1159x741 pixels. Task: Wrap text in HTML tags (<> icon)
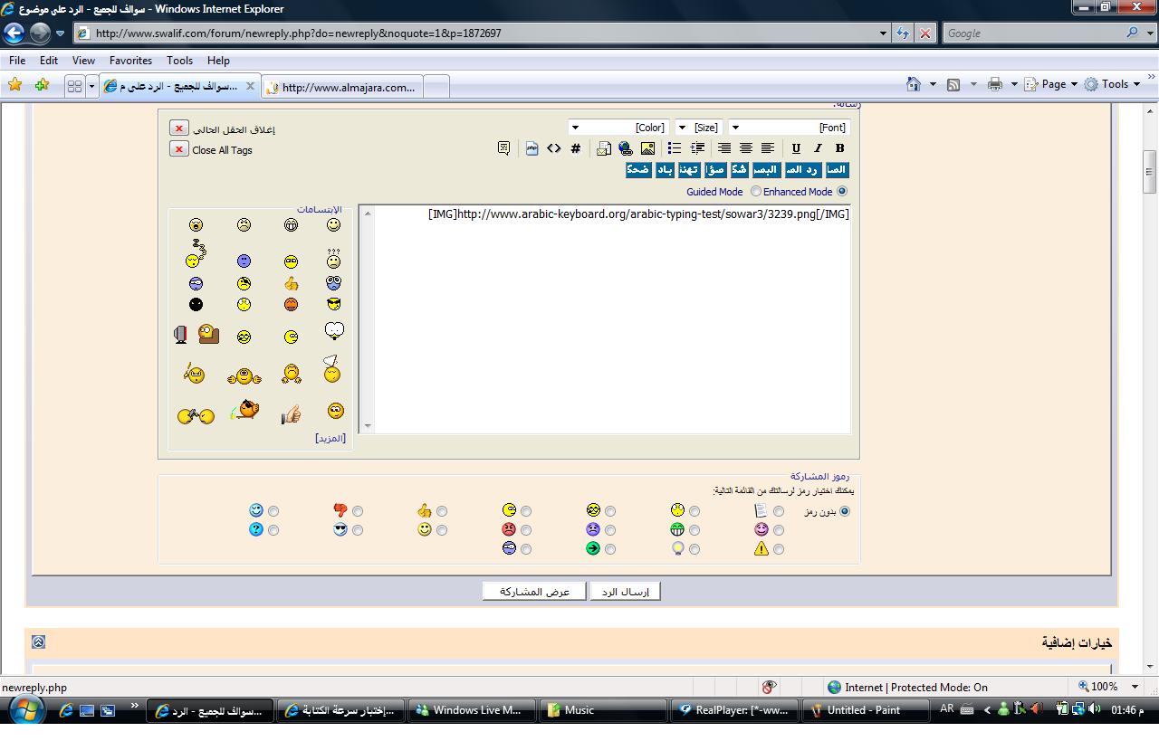tap(553, 148)
